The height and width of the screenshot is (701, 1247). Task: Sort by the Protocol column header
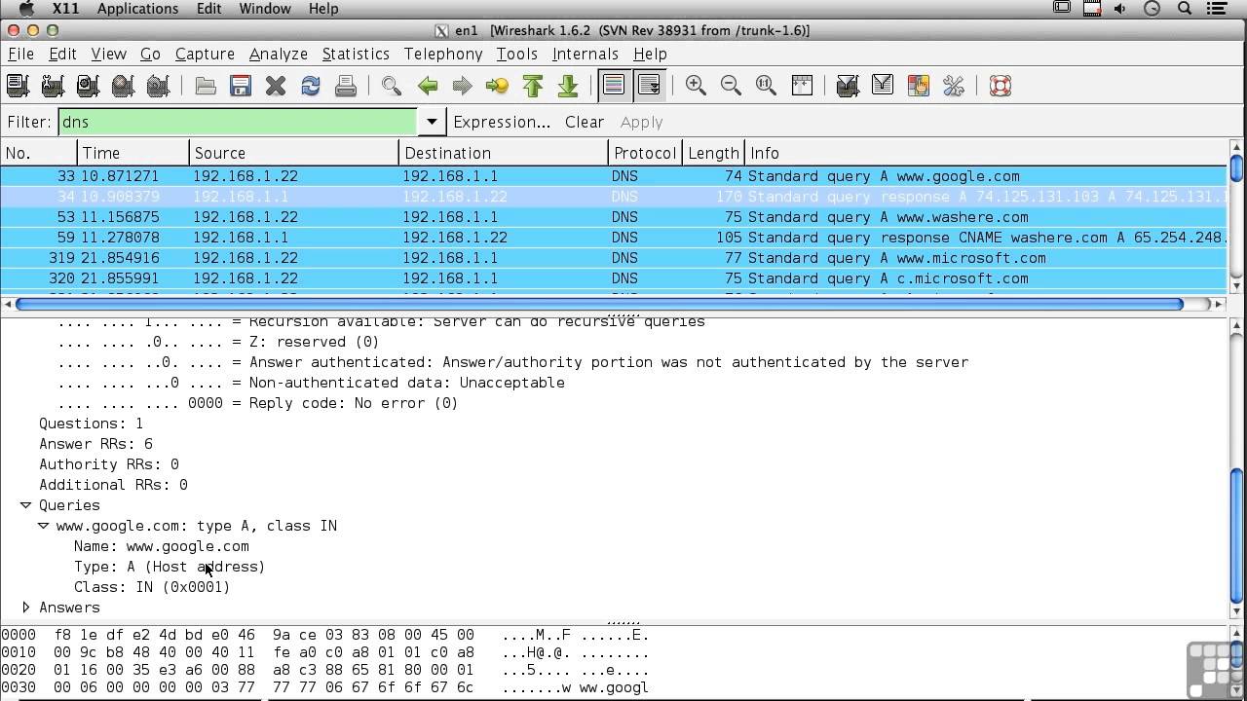645,153
